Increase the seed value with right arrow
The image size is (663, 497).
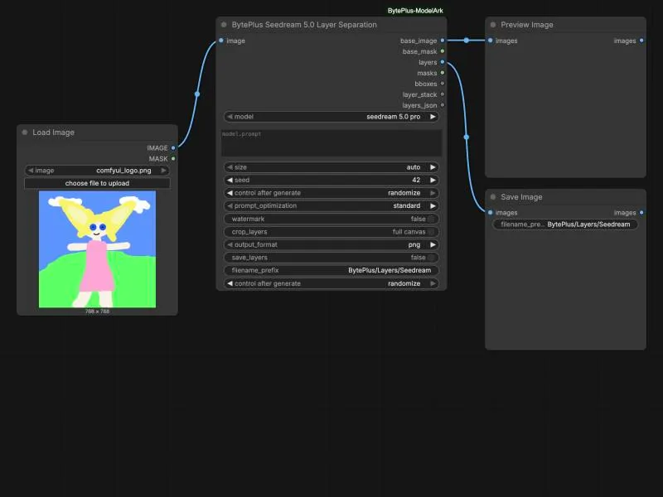point(433,180)
